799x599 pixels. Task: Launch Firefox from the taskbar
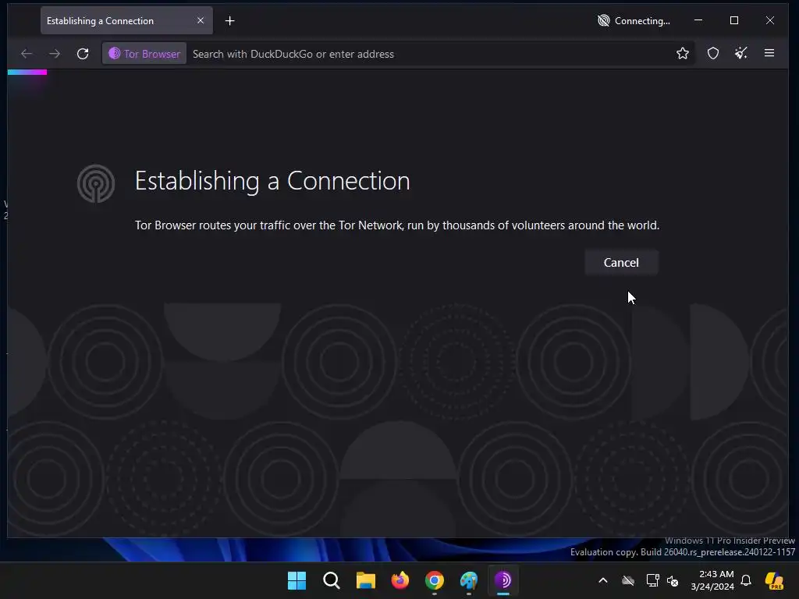400,580
